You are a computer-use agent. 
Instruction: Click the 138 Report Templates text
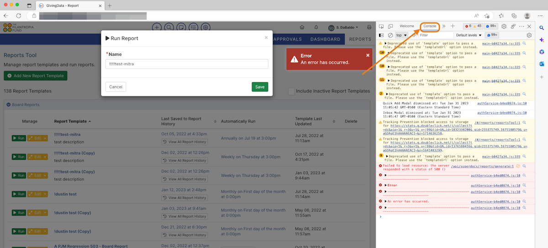(27, 91)
